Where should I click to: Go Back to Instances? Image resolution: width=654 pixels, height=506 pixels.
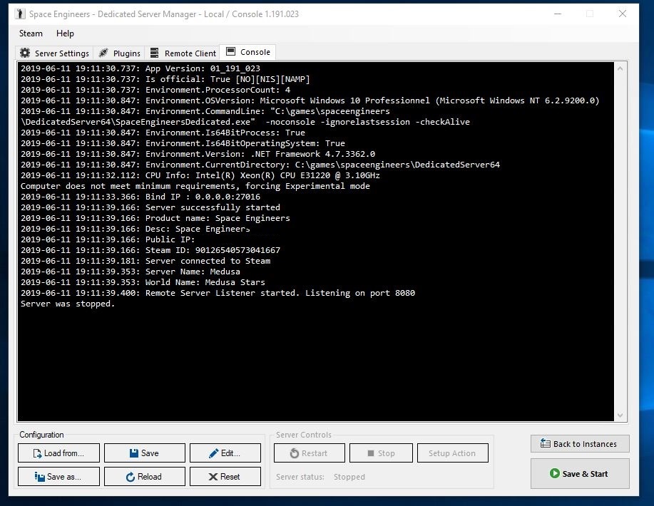[x=579, y=444]
